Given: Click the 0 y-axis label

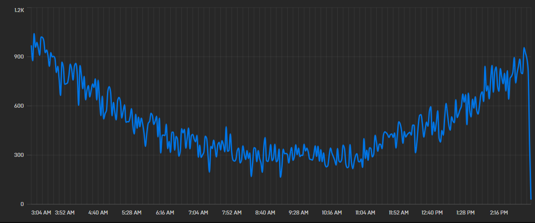Looking at the screenshot, I should pos(22,204).
